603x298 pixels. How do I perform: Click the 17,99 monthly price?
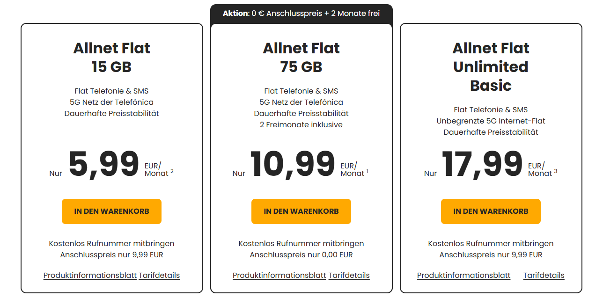click(482, 164)
